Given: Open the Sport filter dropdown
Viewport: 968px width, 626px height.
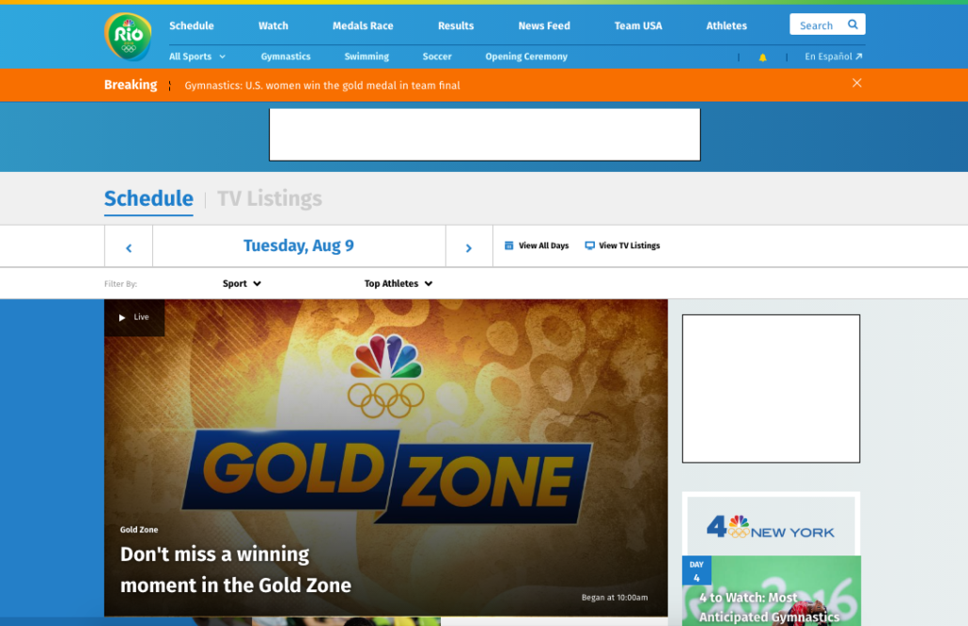Looking at the screenshot, I should [242, 283].
